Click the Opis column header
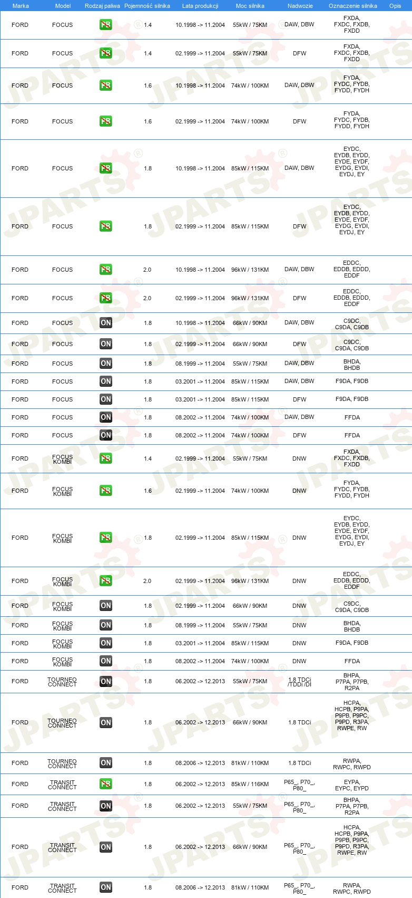412x898 pixels. [395, 6]
